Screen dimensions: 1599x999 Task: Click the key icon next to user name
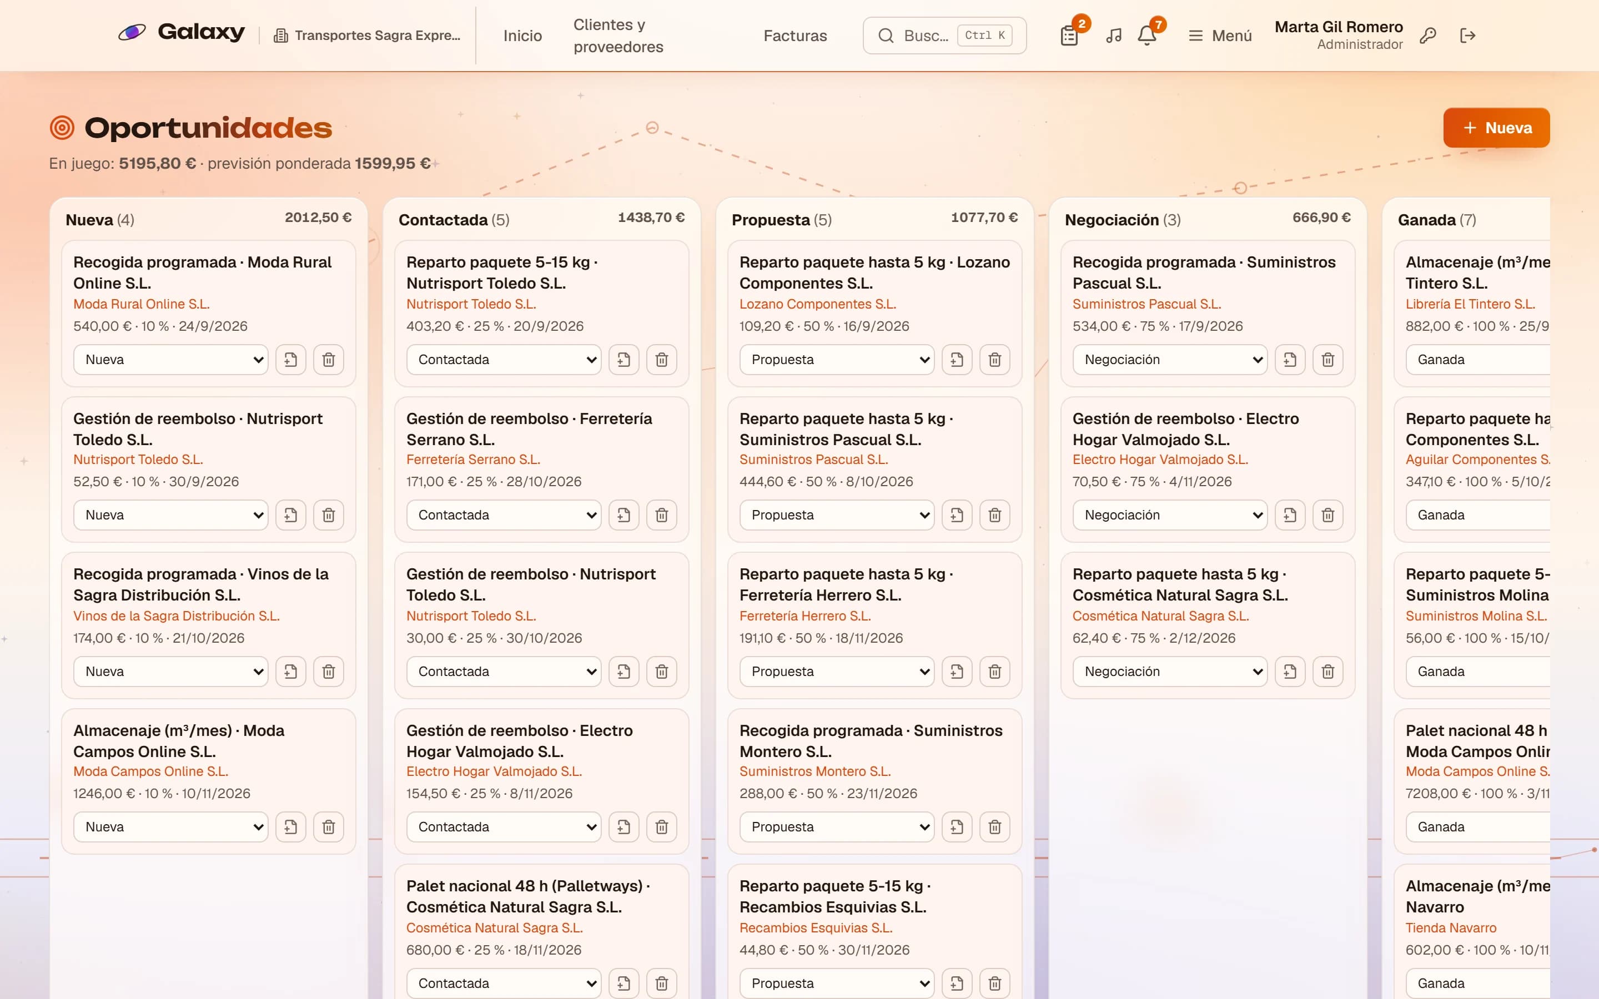(x=1427, y=36)
